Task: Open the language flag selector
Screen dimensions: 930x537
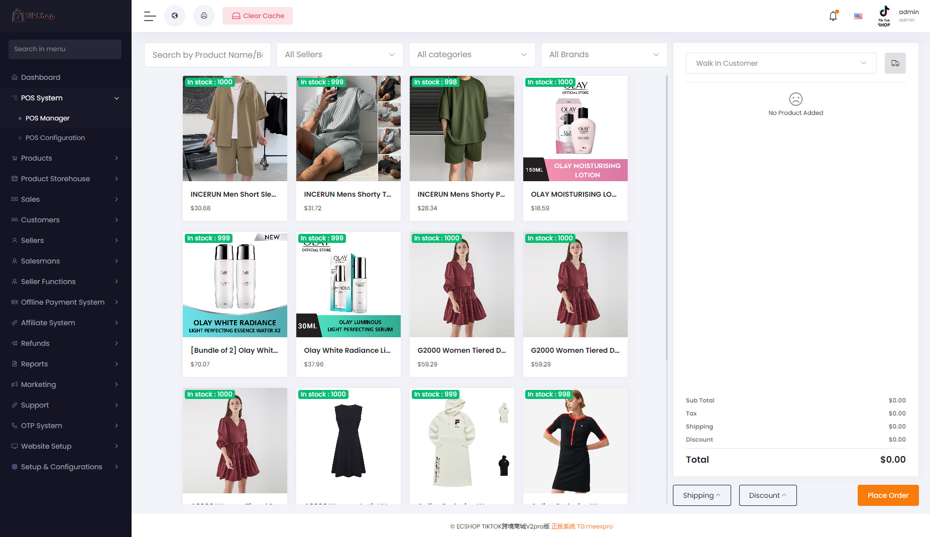Action: [x=858, y=16]
